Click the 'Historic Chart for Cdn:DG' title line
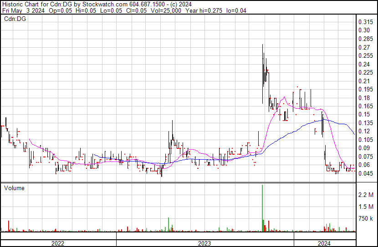Image resolution: width=378 pixels, height=247 pixels. [97, 5]
